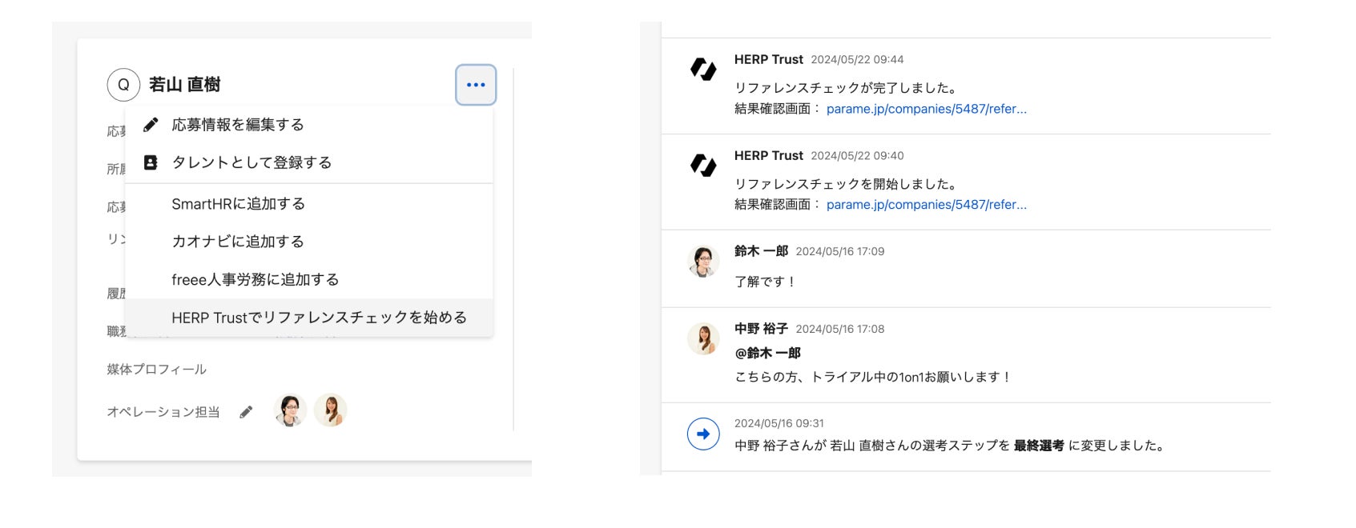The width and height of the screenshot is (1356, 528).
Task: Click the blue arrow step-change icon
Action: tap(703, 434)
